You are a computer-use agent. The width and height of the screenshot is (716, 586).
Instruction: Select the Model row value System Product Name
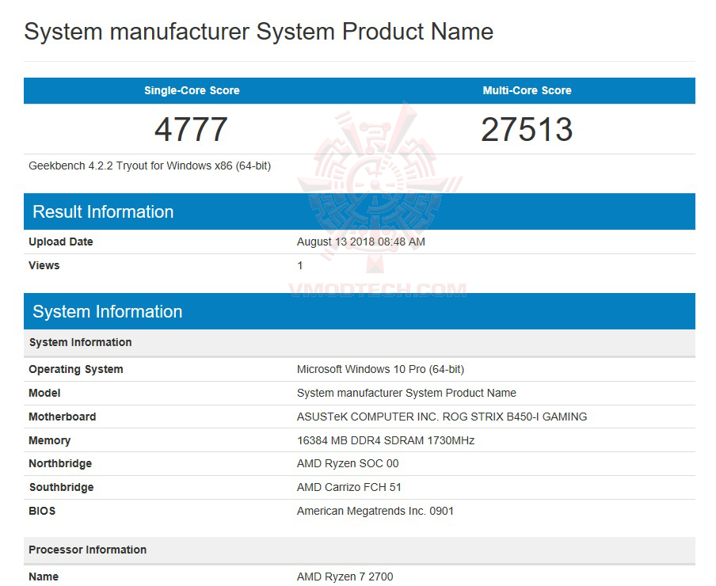(x=406, y=393)
